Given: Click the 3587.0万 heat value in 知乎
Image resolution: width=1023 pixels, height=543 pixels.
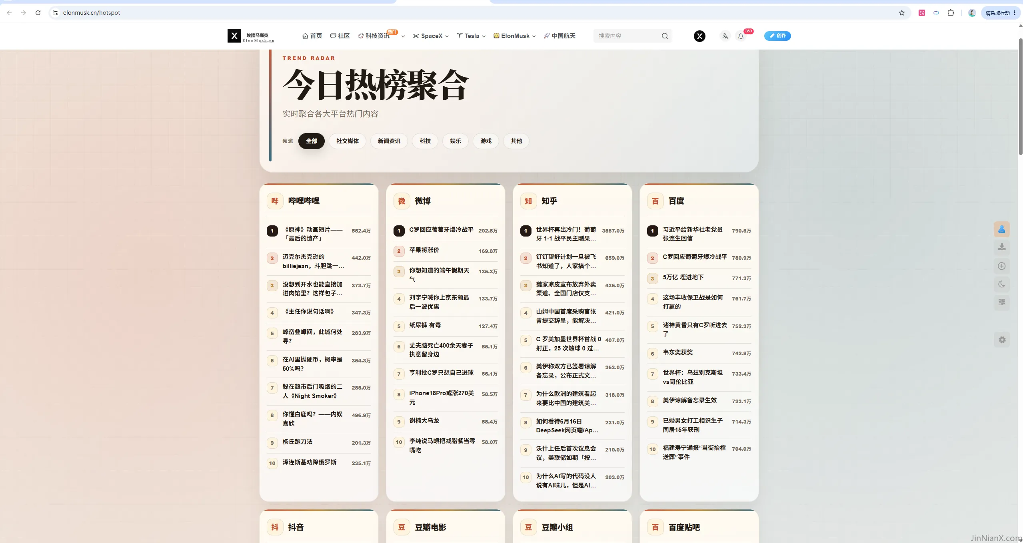Looking at the screenshot, I should tap(613, 231).
